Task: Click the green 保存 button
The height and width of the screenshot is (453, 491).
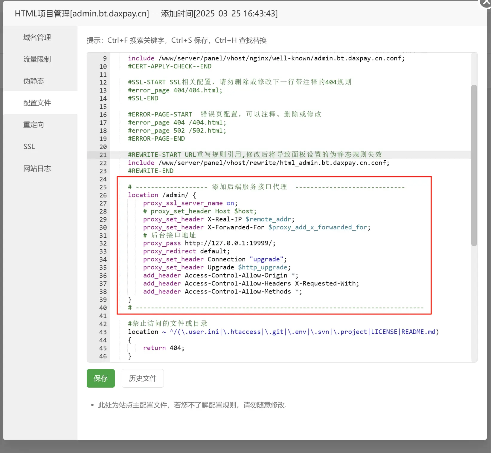Action: (x=101, y=378)
